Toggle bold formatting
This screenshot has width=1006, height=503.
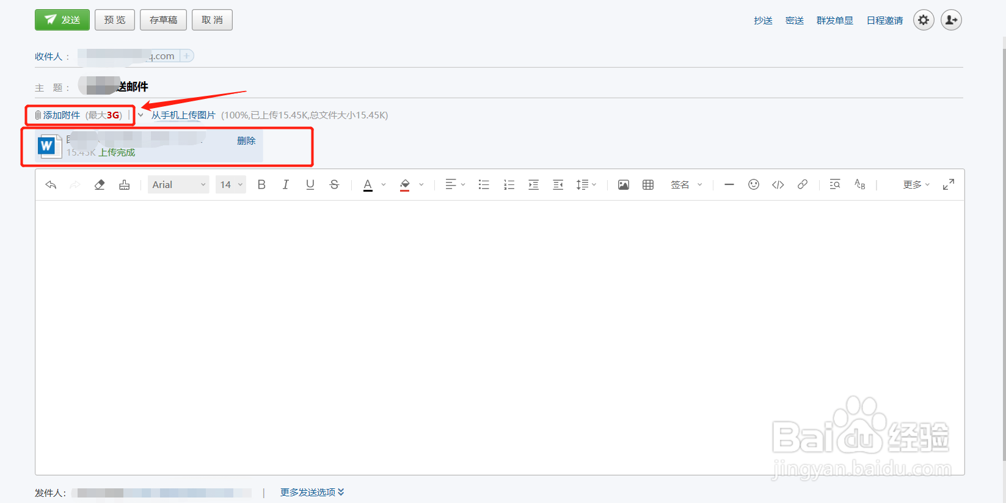click(261, 184)
